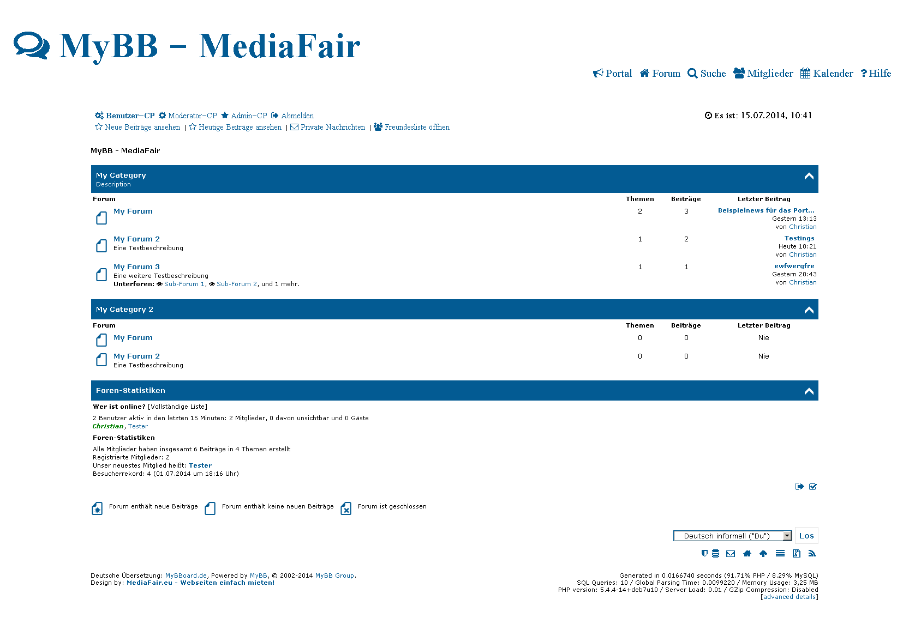
Task: Click the eye icon before Sub-Forum 1
Action: pos(160,284)
